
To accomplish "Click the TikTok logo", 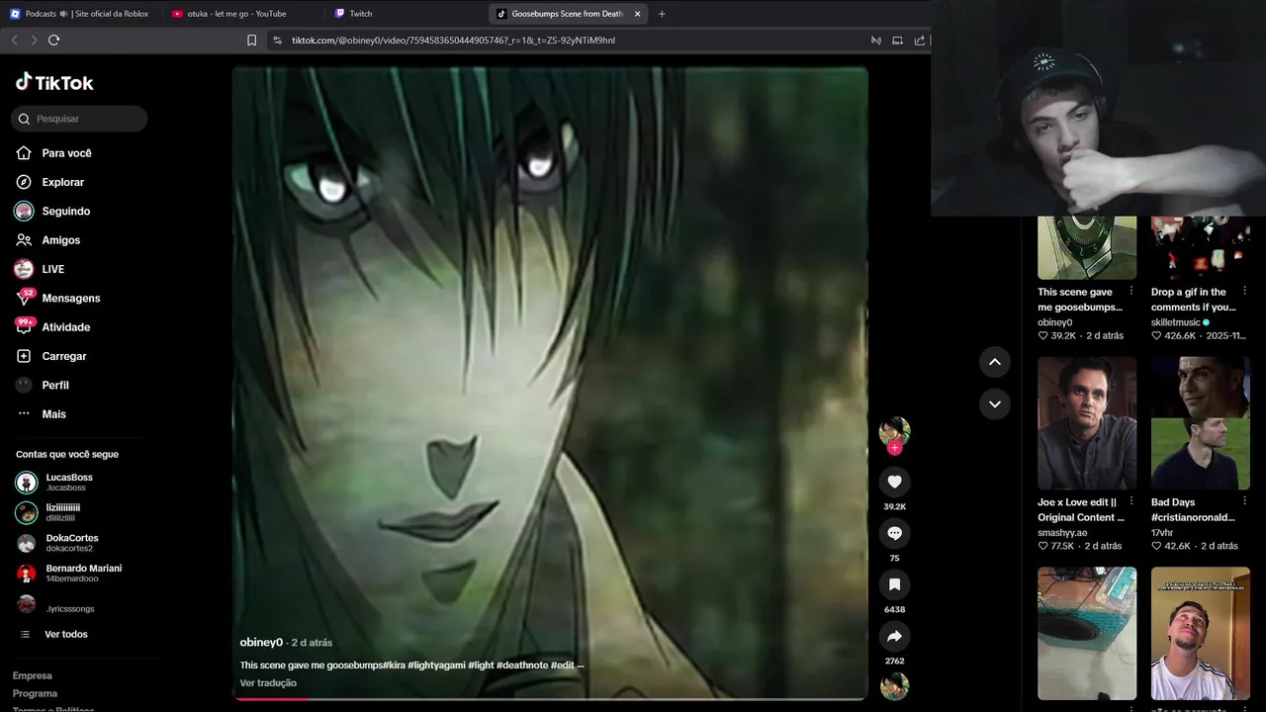I will (x=54, y=82).
